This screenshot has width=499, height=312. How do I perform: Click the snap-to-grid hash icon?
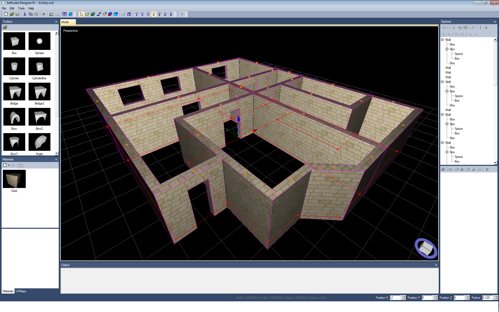(129, 14)
